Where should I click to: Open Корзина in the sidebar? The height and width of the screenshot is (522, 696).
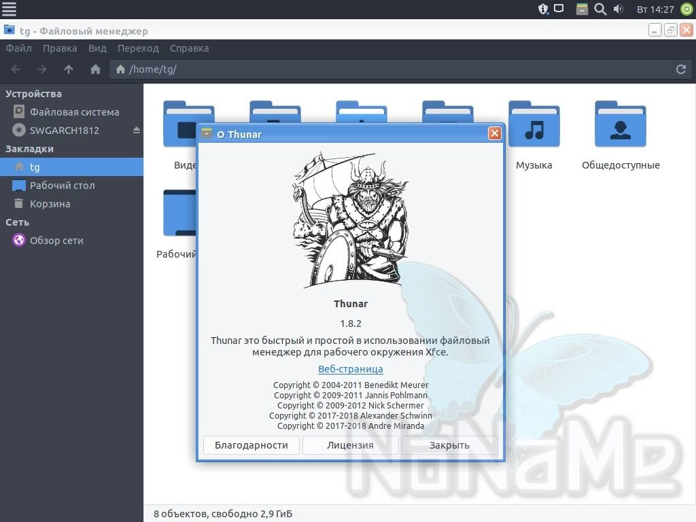click(x=71, y=204)
